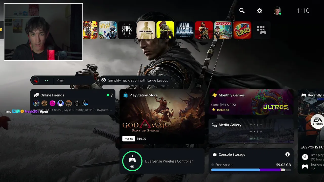Open the PlayStation Store card
Screen dimensions: 324x182
(x=162, y=117)
